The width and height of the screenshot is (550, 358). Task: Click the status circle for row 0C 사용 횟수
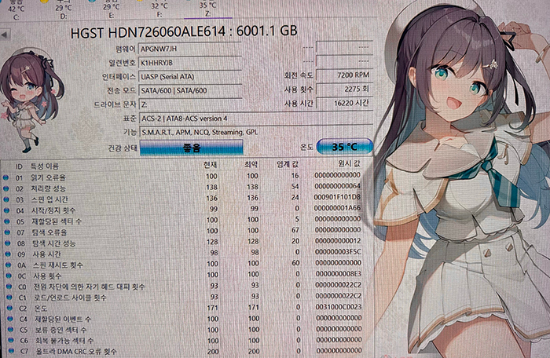click(9, 276)
